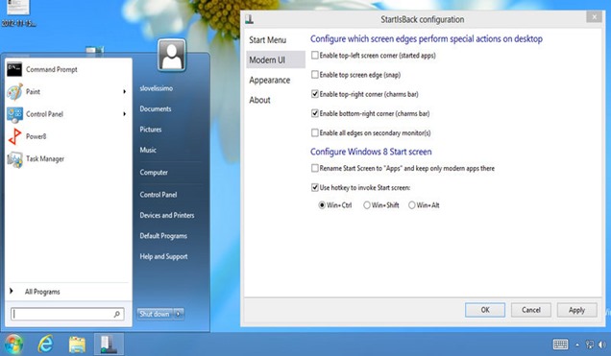Select the Win+Alt radio button

(x=411, y=205)
